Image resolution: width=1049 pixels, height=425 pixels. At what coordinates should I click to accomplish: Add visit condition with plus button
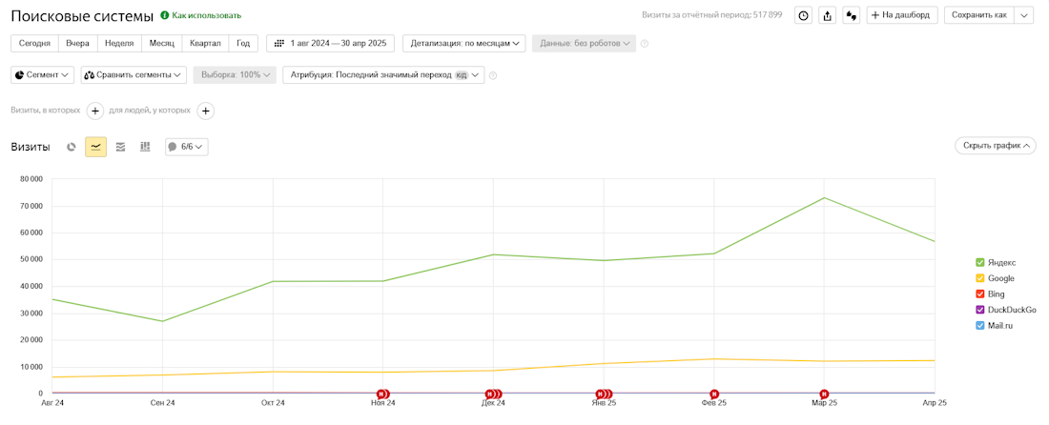pyautogui.click(x=95, y=111)
